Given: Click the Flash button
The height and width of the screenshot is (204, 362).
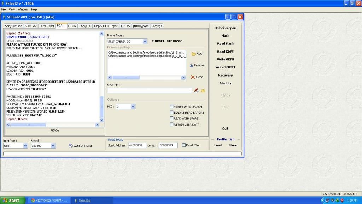Looking at the screenshot, I should coord(225,36).
